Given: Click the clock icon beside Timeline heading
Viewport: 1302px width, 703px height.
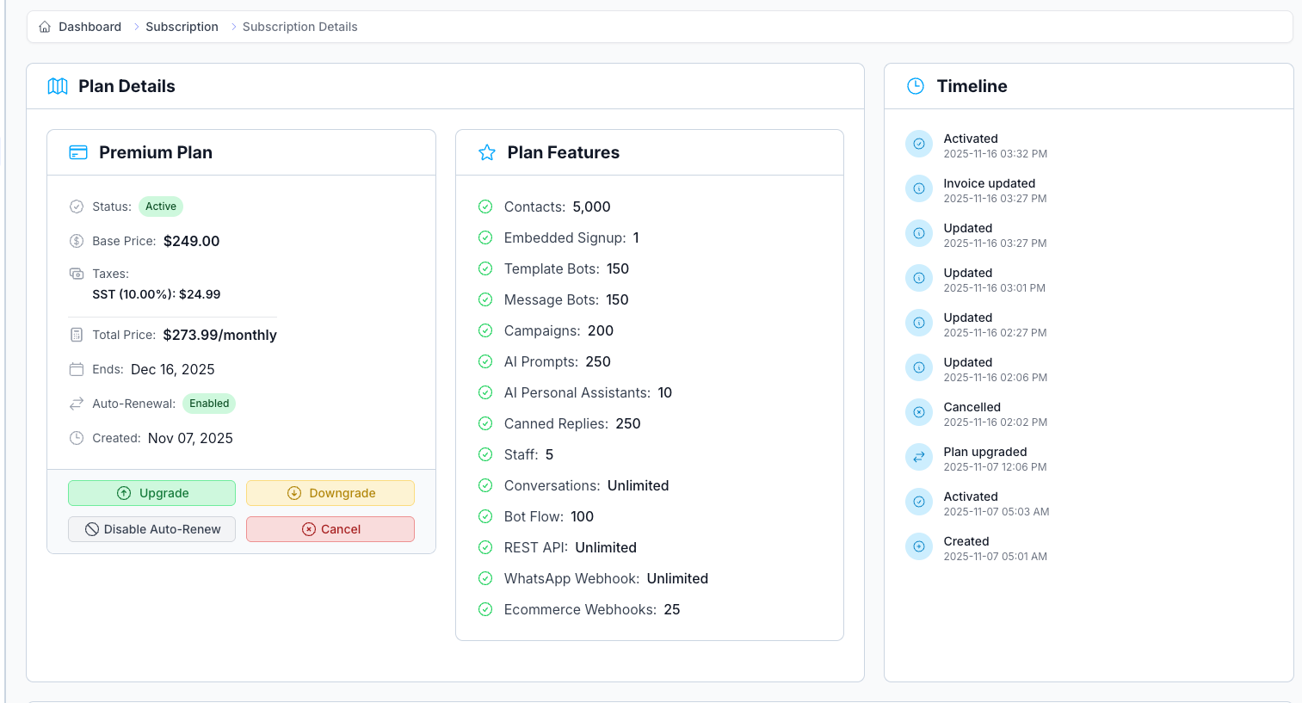Looking at the screenshot, I should click(916, 86).
